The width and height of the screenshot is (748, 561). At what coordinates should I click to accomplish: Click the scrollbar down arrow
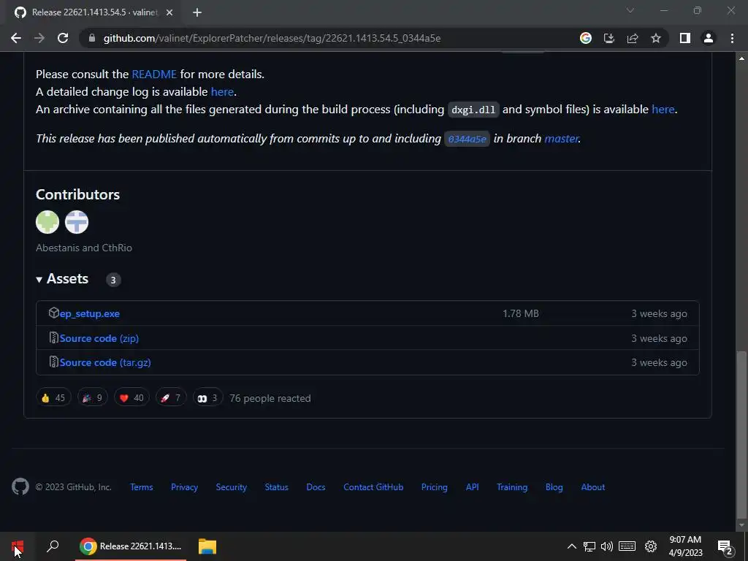(x=741, y=525)
